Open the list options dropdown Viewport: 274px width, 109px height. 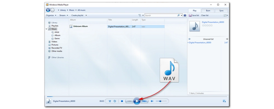[x=226, y=16]
